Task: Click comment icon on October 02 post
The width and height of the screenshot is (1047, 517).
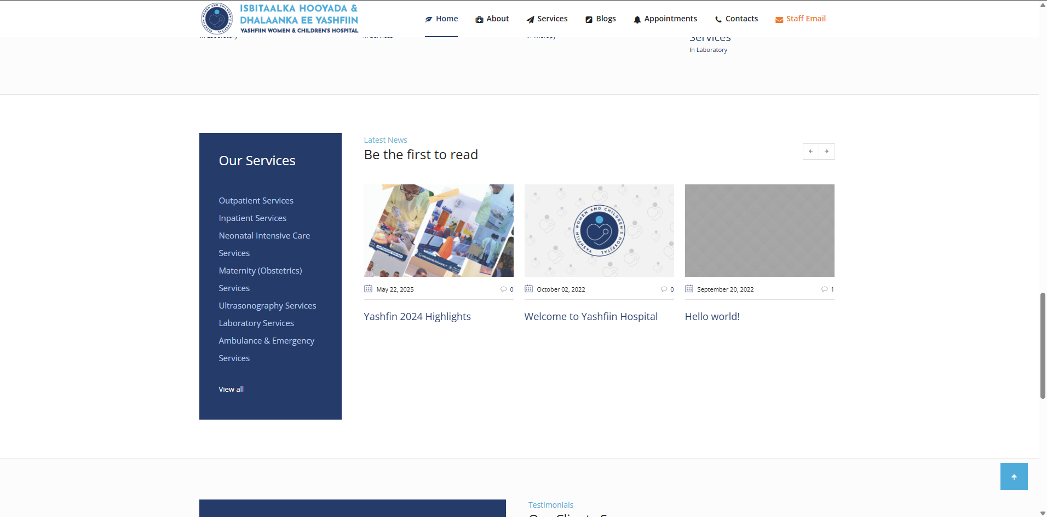Action: 664,289
